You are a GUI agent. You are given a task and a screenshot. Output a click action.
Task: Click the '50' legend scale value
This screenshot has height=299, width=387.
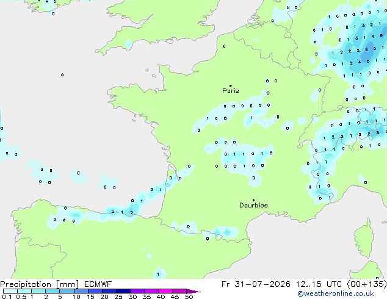point(189,297)
